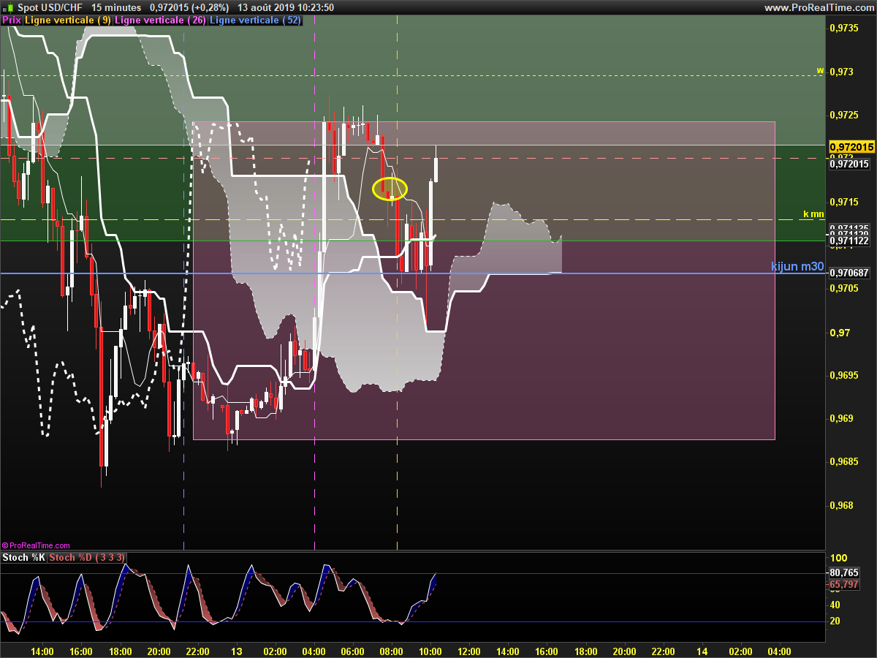Click the 0,972015 (+0,28%) price readout
Image resolution: width=877 pixels, height=658 pixels.
pos(189,7)
